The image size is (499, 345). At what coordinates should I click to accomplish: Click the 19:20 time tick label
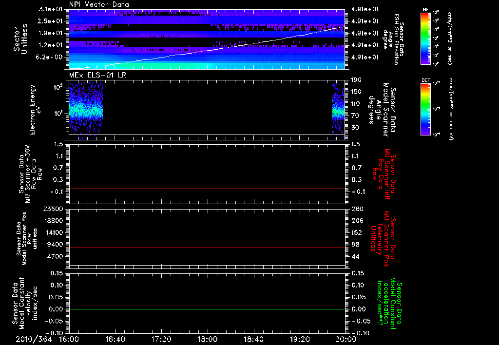coord(300,339)
